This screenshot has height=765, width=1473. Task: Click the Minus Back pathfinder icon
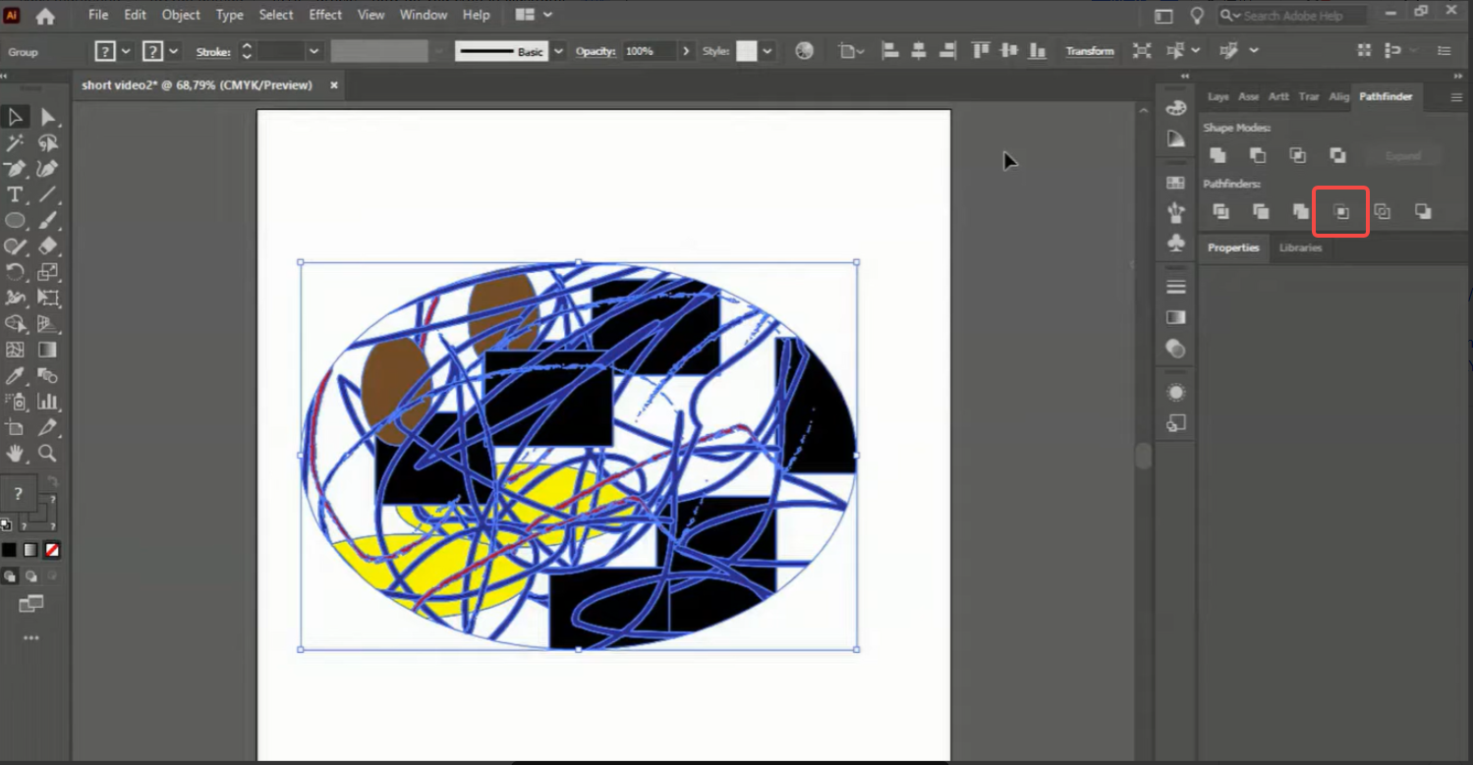click(x=1422, y=211)
